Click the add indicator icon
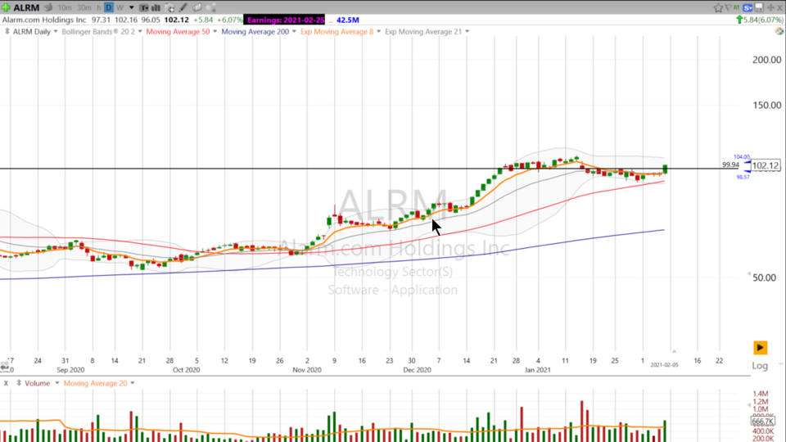Screen dimensions: 786x442 click(170, 7)
